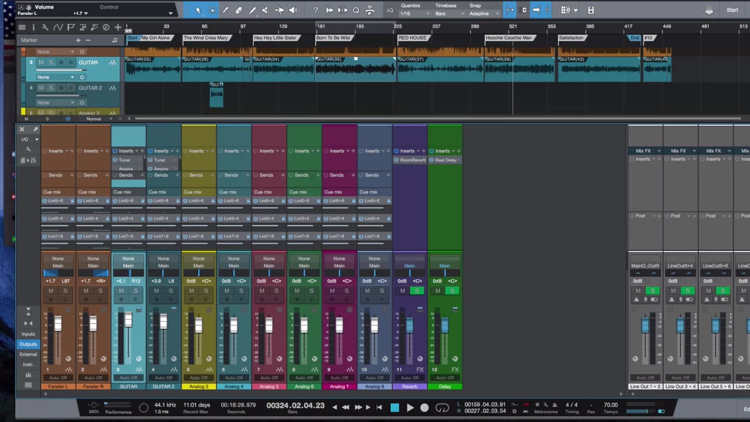The width and height of the screenshot is (750, 422).
Task: Click the mixer wrench settings icon
Action: [28, 149]
